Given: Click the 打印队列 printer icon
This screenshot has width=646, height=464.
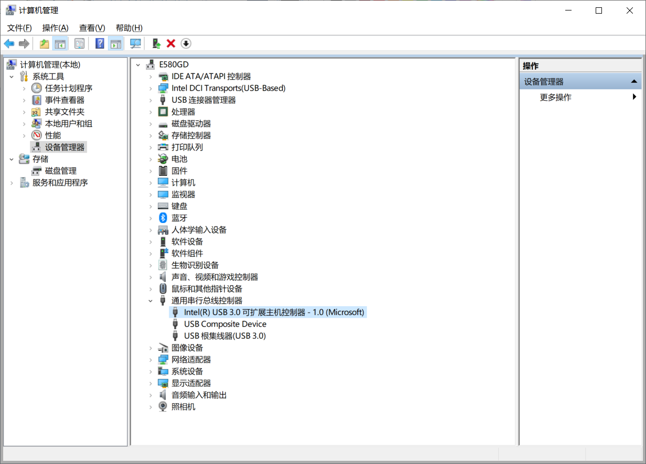Looking at the screenshot, I should pyautogui.click(x=163, y=147).
